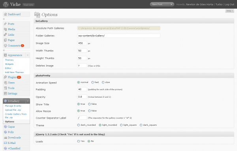This screenshot has height=151, width=237.
Task: Click the Turbo link
Action: (x=219, y=4)
